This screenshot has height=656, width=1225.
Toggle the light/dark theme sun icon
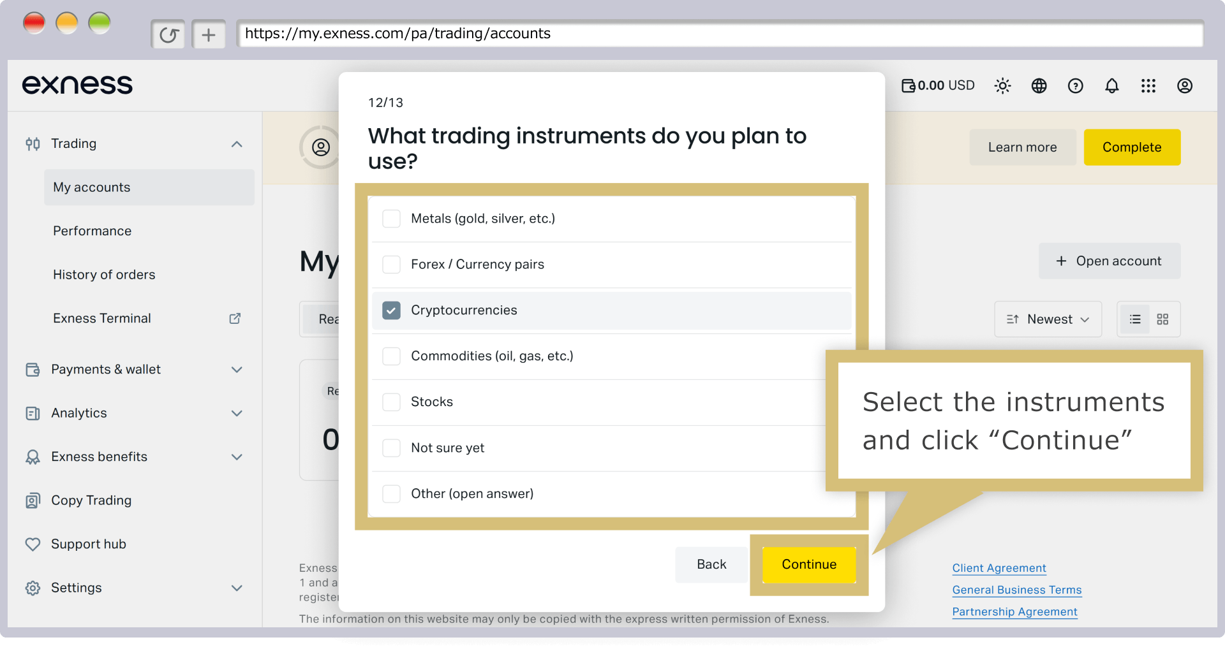click(1002, 85)
